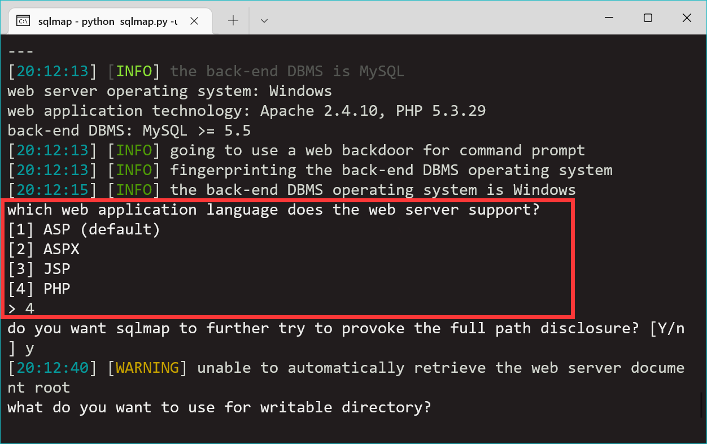The height and width of the screenshot is (444, 707).
Task: Click the '[4] PHP' option line
Action: (39, 289)
